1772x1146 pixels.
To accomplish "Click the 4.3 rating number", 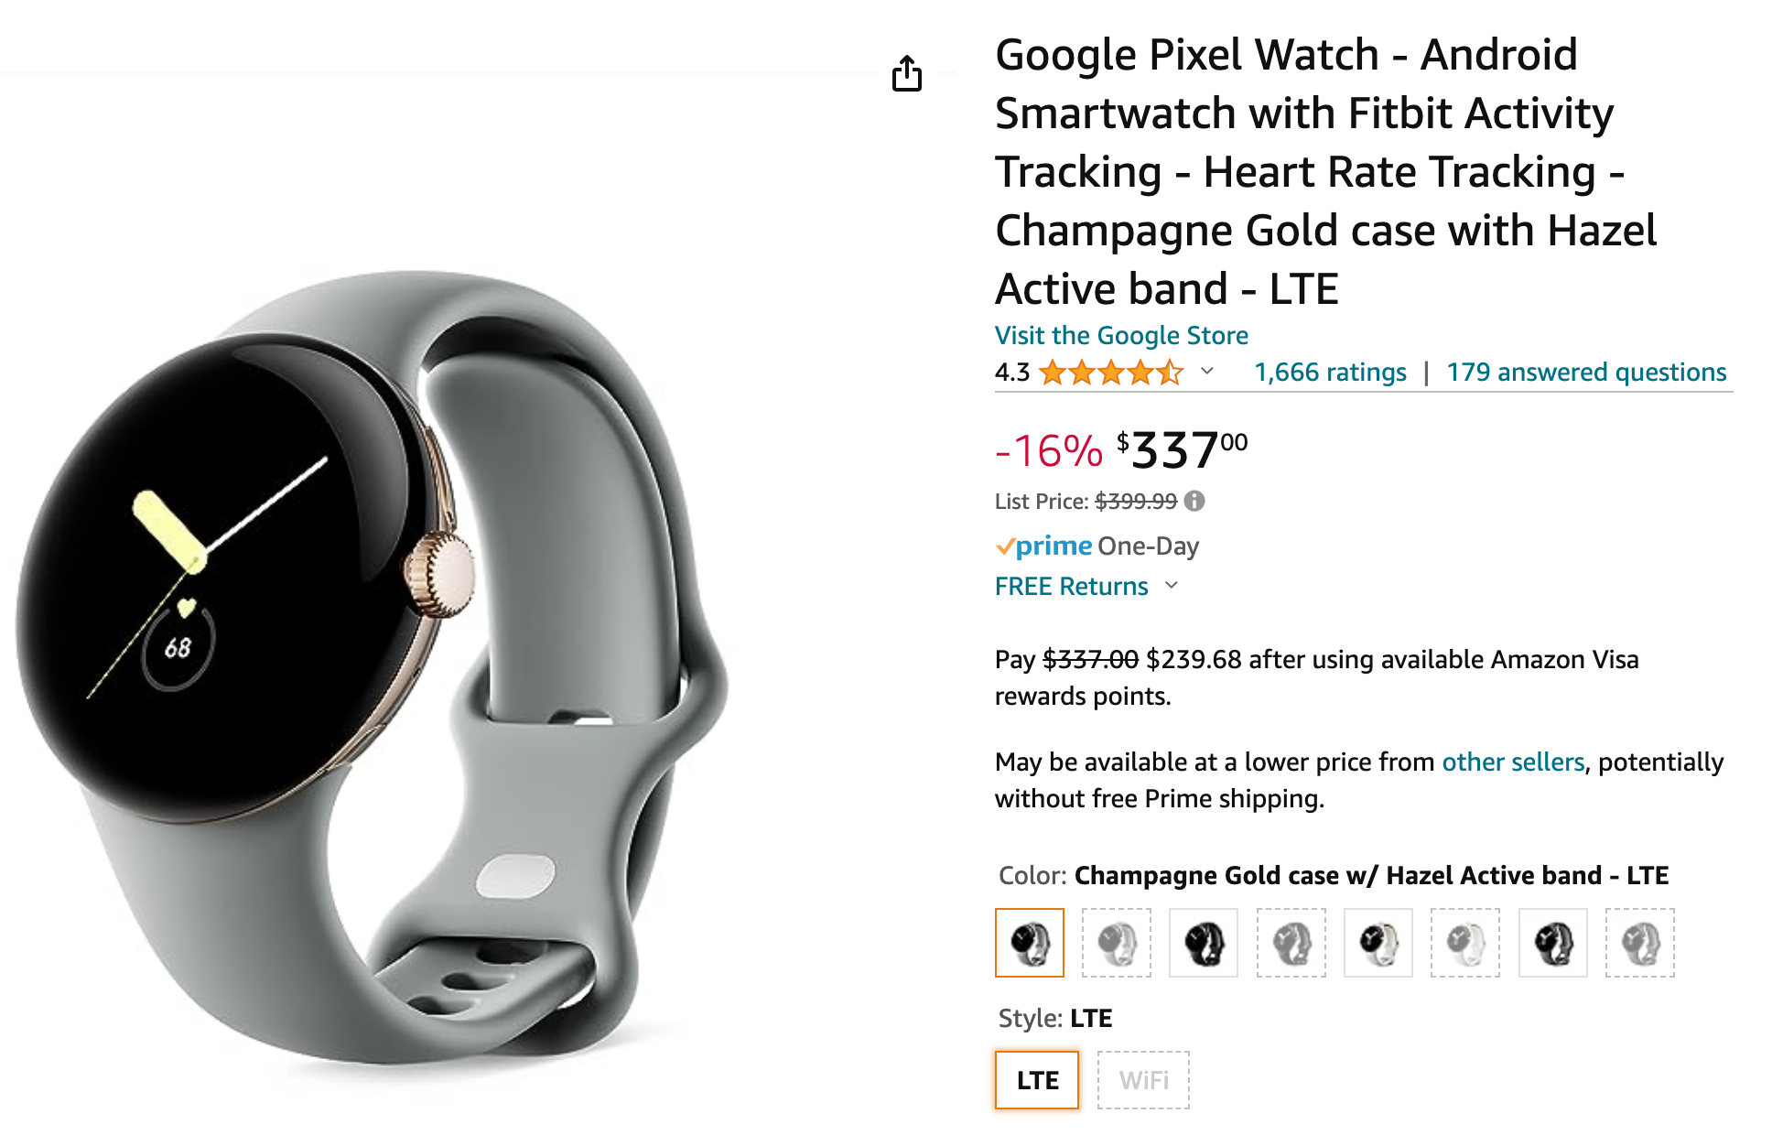I will pos(1011,373).
